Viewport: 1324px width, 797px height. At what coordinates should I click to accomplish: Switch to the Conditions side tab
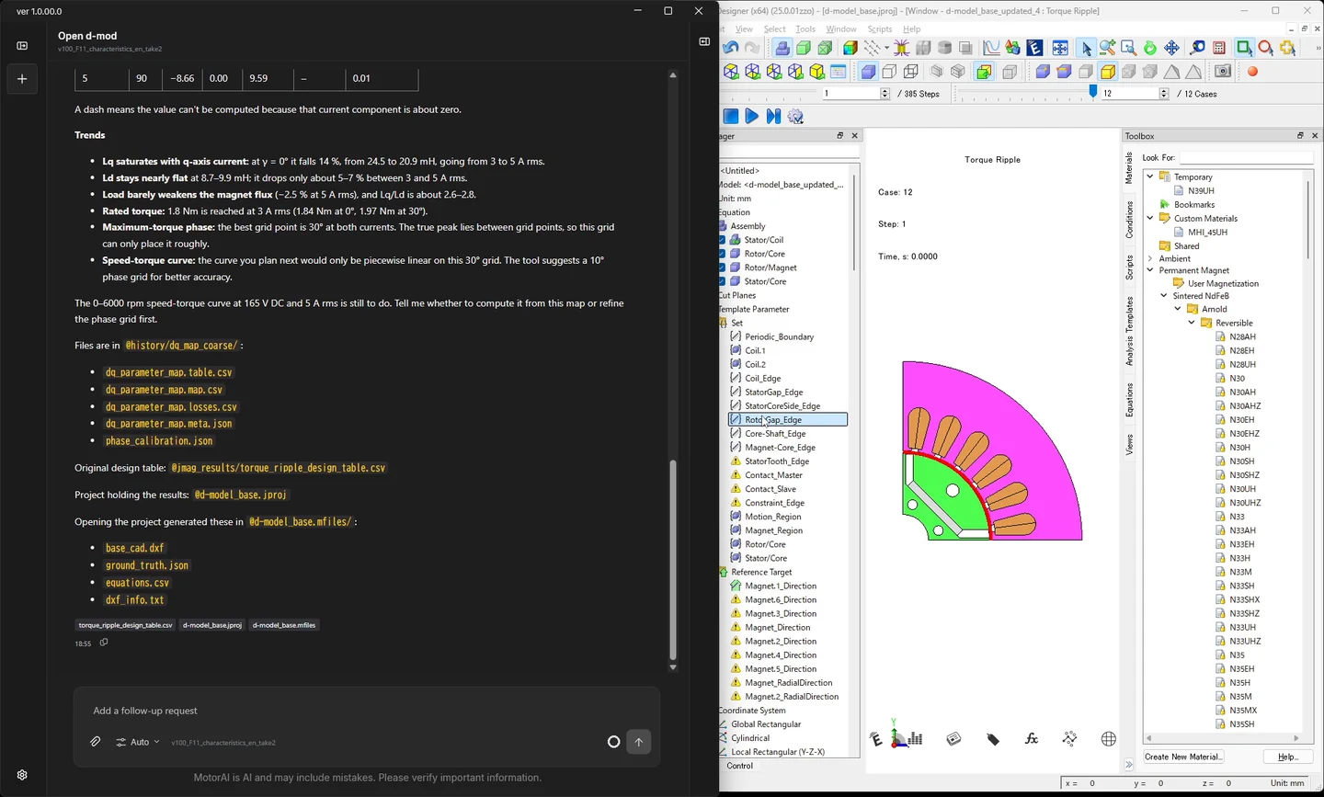pyautogui.click(x=1129, y=220)
